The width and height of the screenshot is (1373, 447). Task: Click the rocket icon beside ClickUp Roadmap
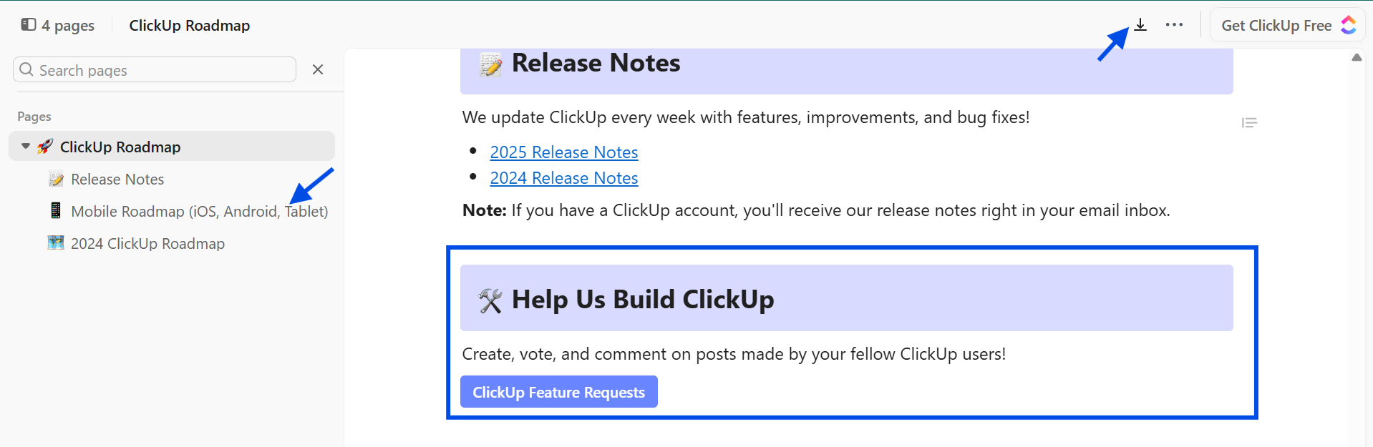pos(45,147)
